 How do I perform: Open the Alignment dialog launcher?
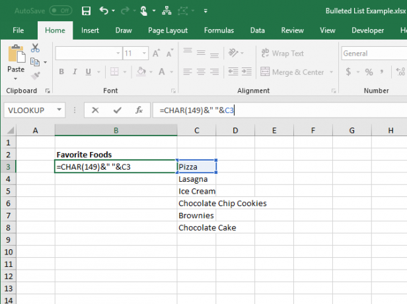tap(334, 91)
